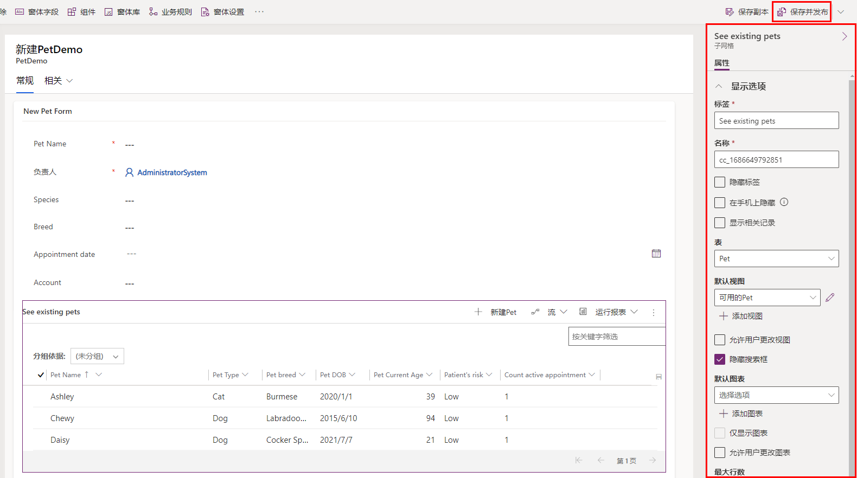Open the default view dropdown 可用的Pet

[767, 298]
